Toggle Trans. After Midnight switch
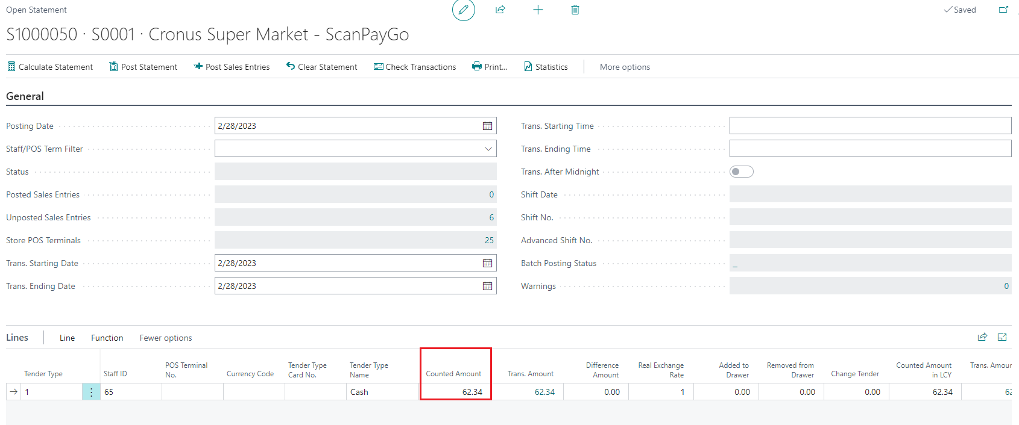The height and width of the screenshot is (425, 1019). click(741, 172)
